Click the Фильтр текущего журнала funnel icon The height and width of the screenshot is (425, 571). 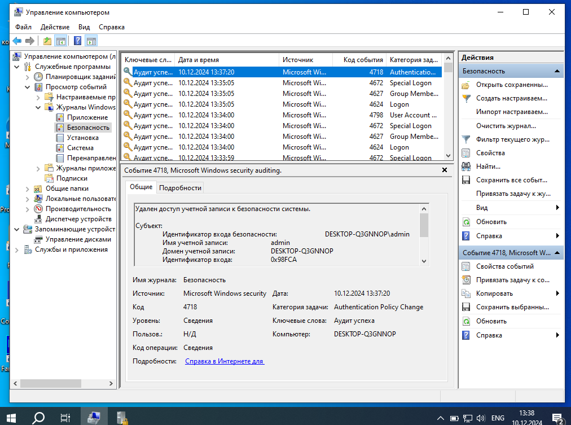click(465, 140)
